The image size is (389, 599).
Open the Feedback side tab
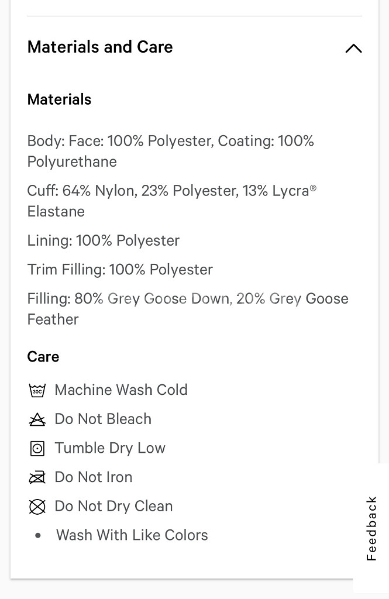click(371, 528)
